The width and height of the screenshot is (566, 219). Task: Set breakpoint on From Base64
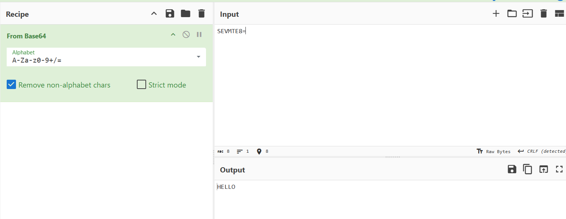point(199,35)
